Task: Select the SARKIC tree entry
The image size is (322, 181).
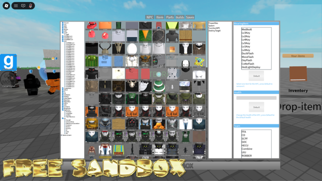Action: point(68,115)
